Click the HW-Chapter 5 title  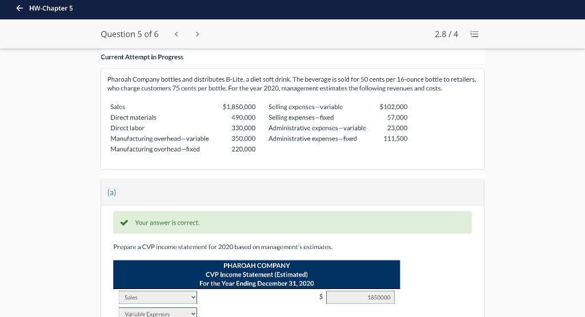(51, 8)
